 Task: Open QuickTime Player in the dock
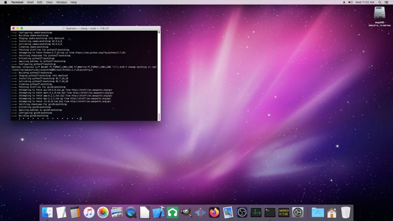pos(131,212)
